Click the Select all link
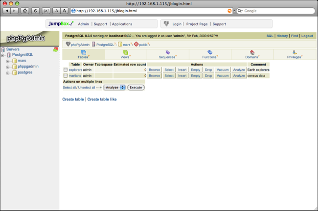318x211 pixels. pyautogui.click(x=69, y=88)
